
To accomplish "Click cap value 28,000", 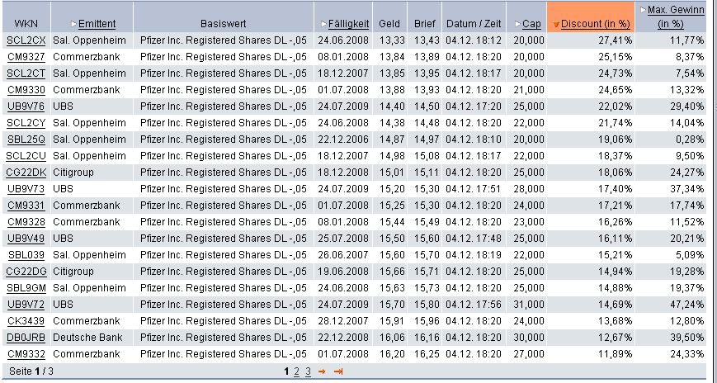I will [529, 188].
